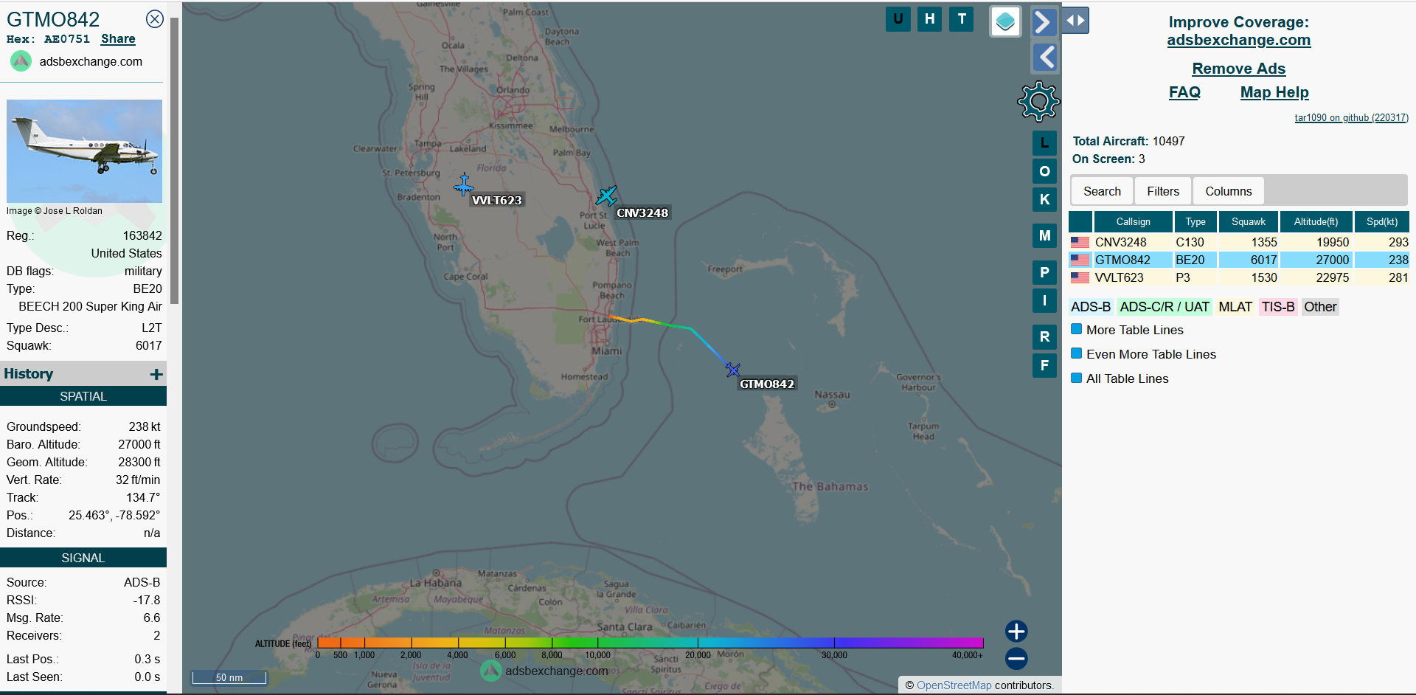Click the ADS-C/R / UAT legend label

pyautogui.click(x=1165, y=307)
